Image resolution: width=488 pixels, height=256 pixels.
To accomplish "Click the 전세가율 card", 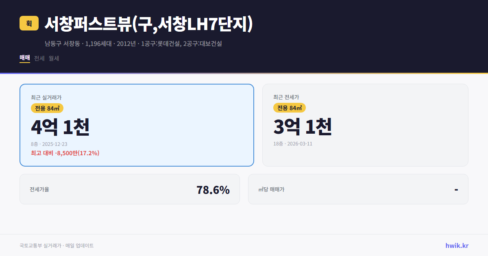I will click(130, 189).
